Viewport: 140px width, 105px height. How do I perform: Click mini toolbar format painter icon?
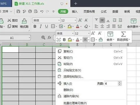tap(101, 40)
